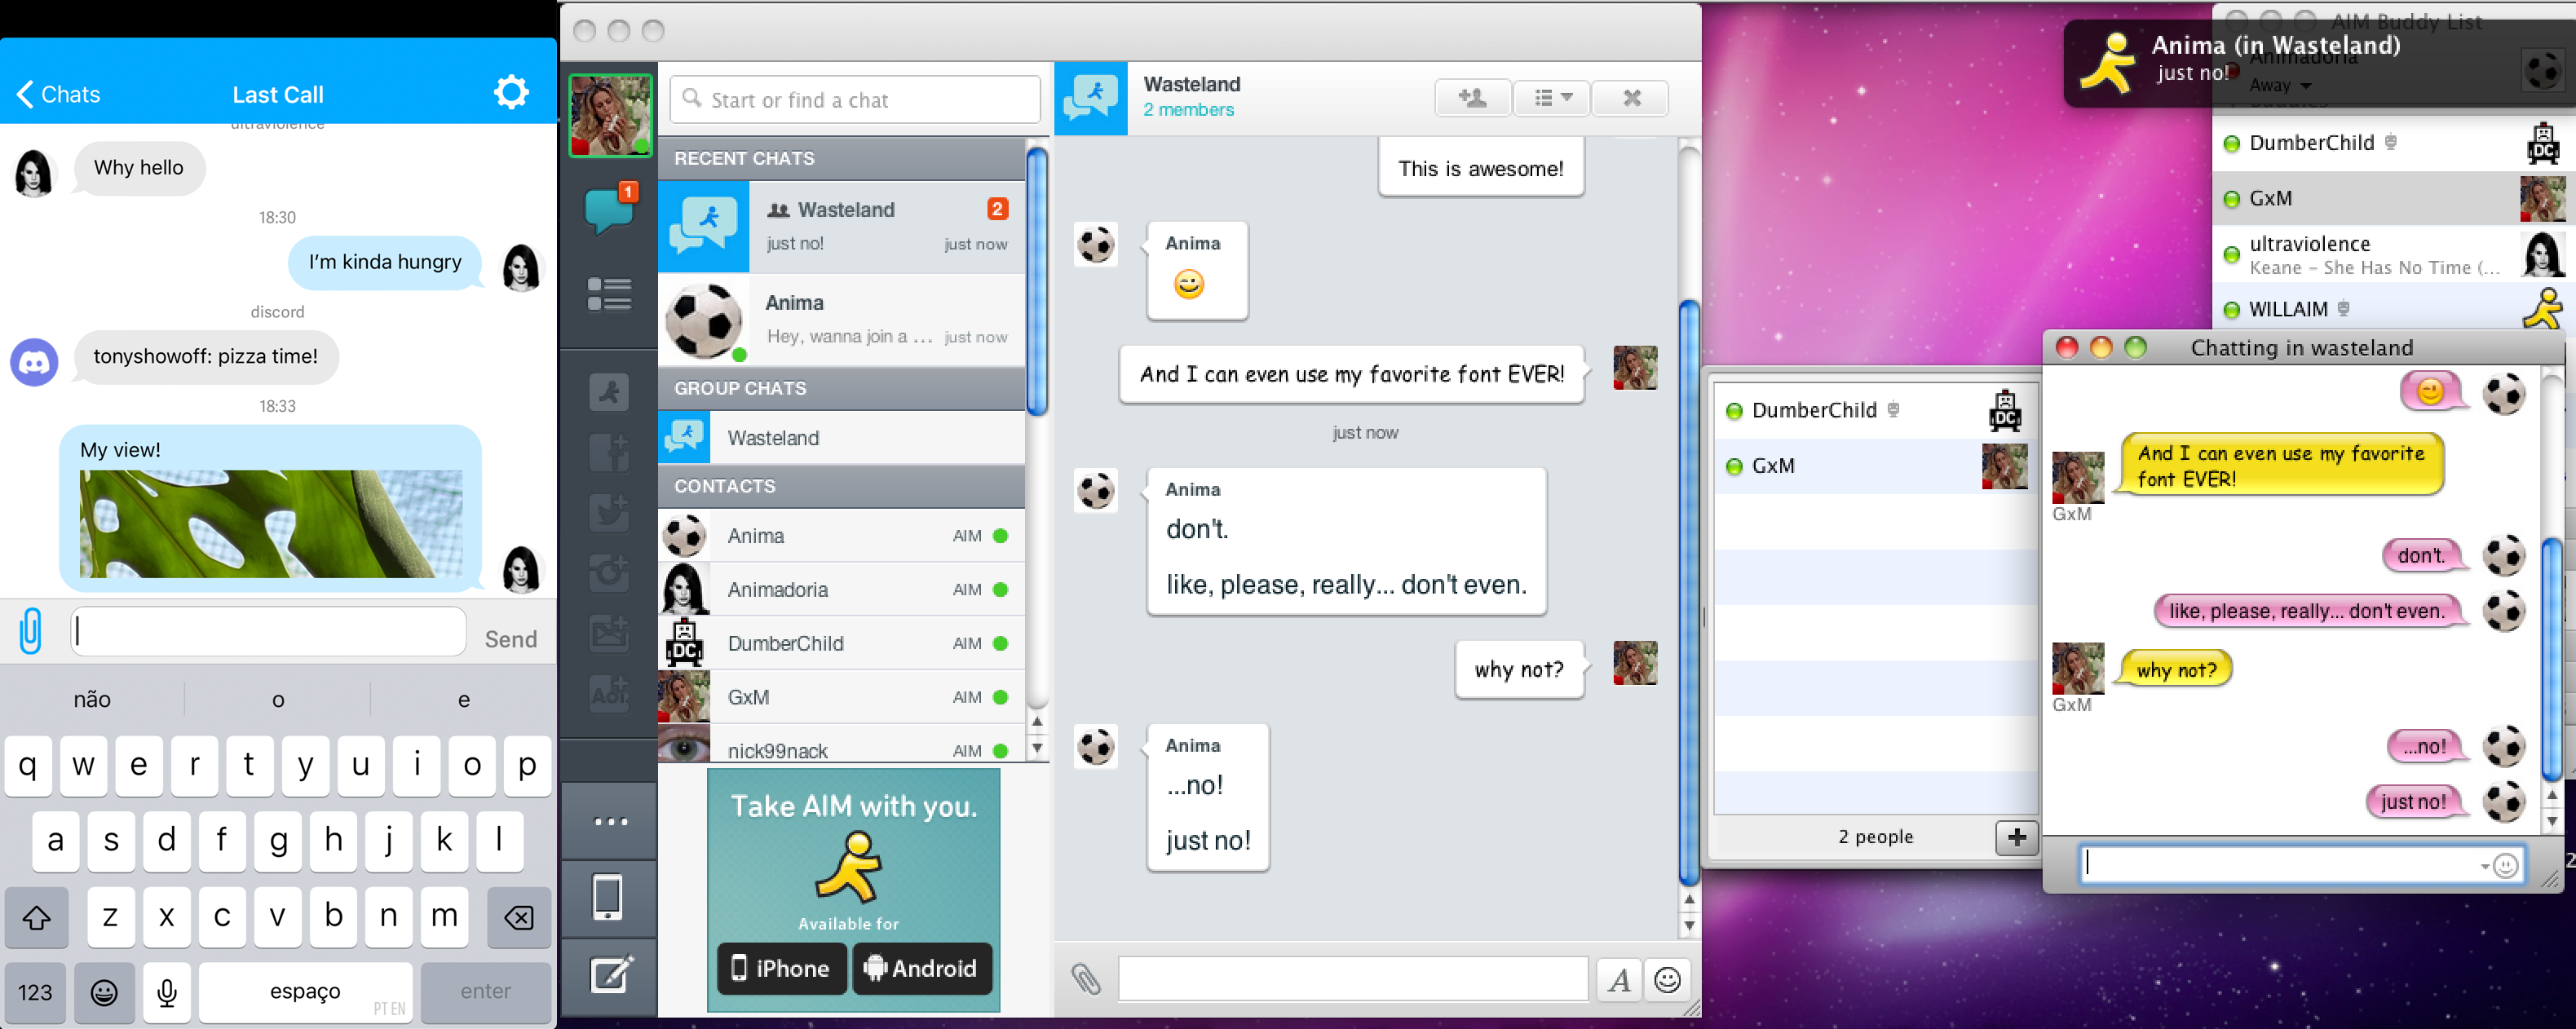Go back to Chats list

(x=58, y=95)
